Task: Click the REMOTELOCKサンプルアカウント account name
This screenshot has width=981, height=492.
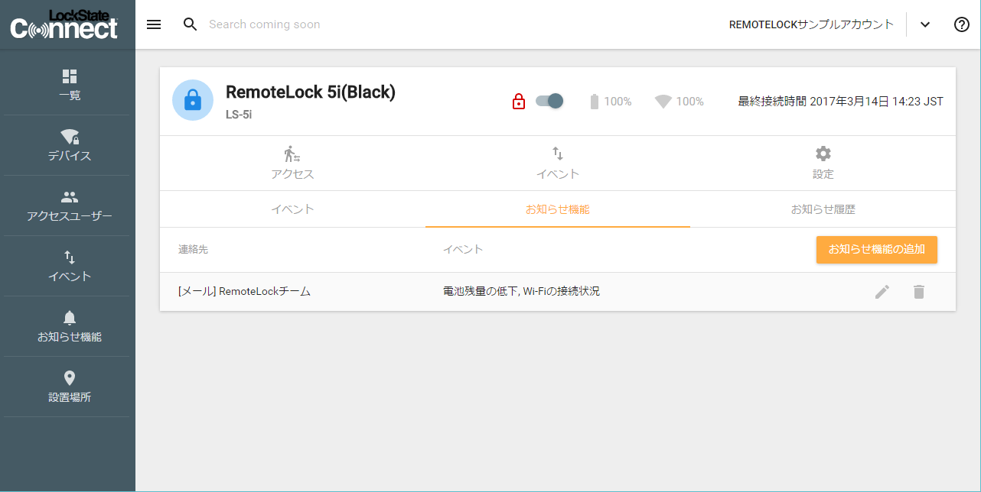Action: coord(811,24)
